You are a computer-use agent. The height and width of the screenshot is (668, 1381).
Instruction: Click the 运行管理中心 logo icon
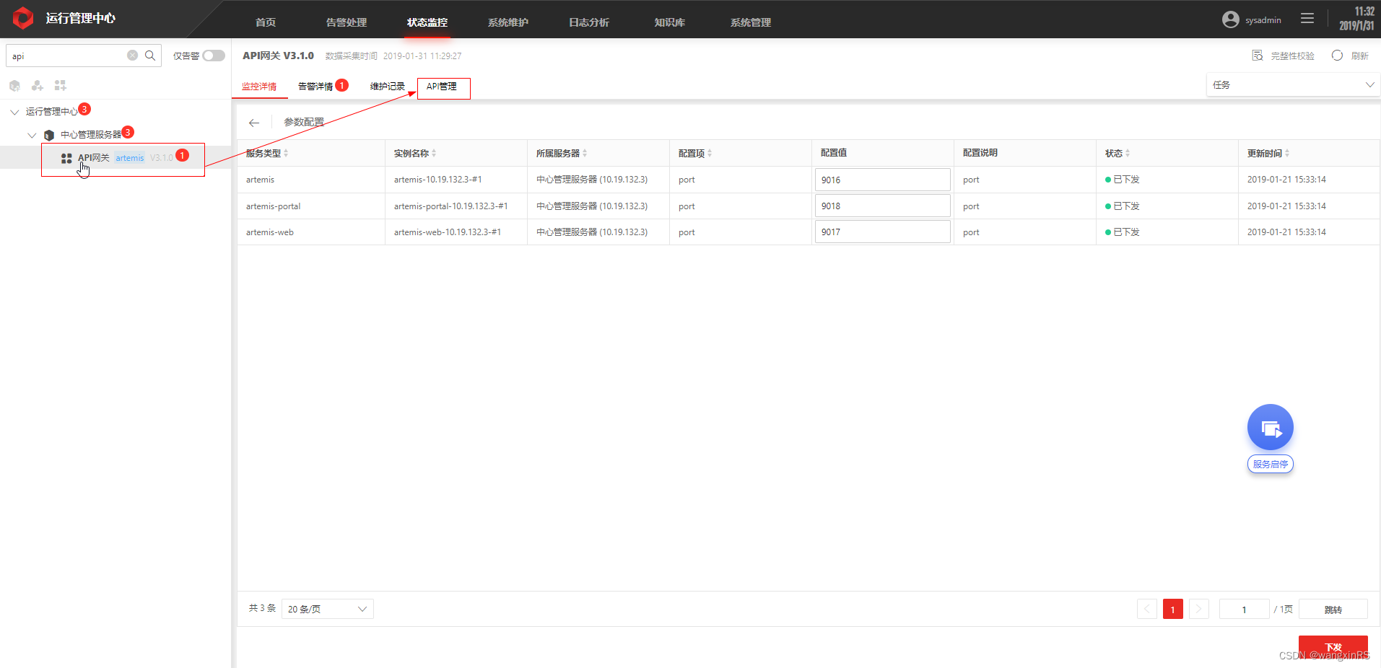click(23, 18)
